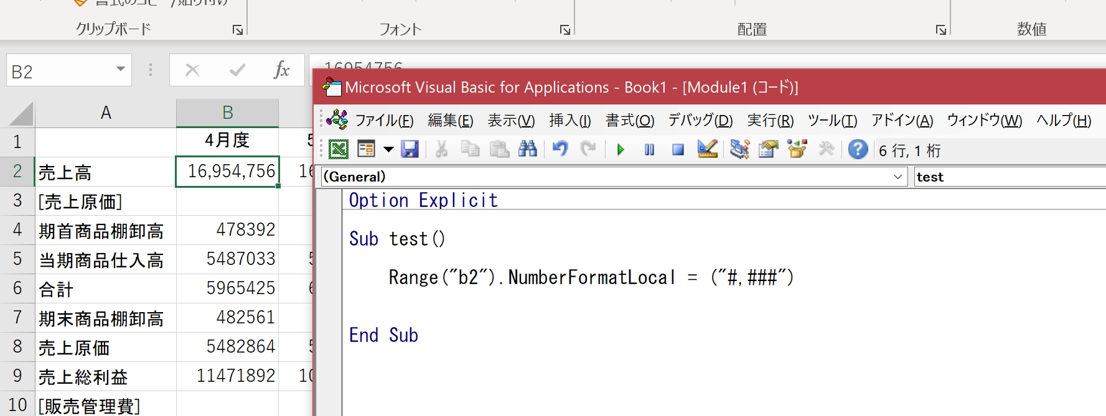
Task: Open the Toolbox from VBA toolbar
Action: coord(827,149)
